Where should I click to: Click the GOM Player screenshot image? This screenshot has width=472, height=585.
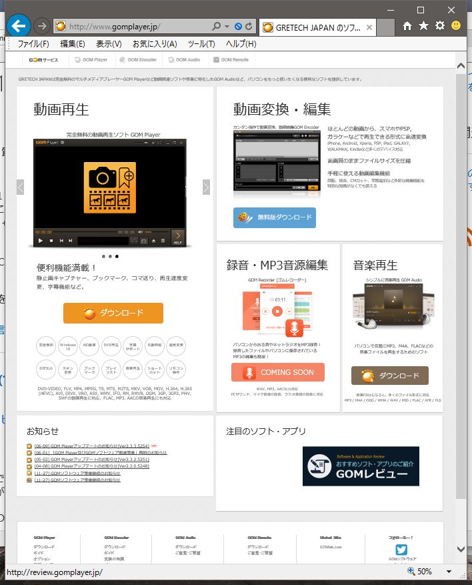(109, 193)
